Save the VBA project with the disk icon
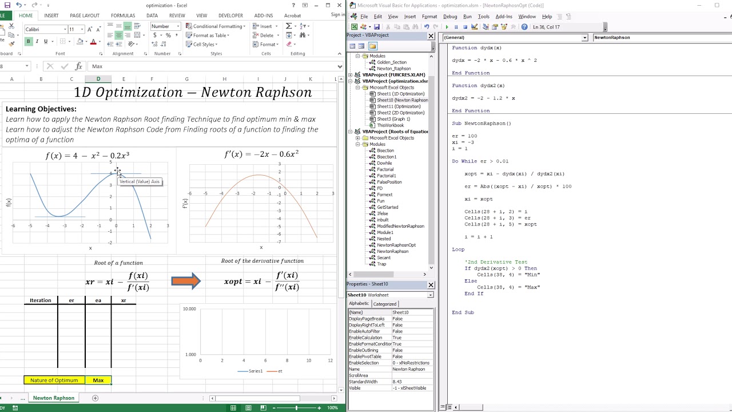732x412 pixels. [377, 27]
